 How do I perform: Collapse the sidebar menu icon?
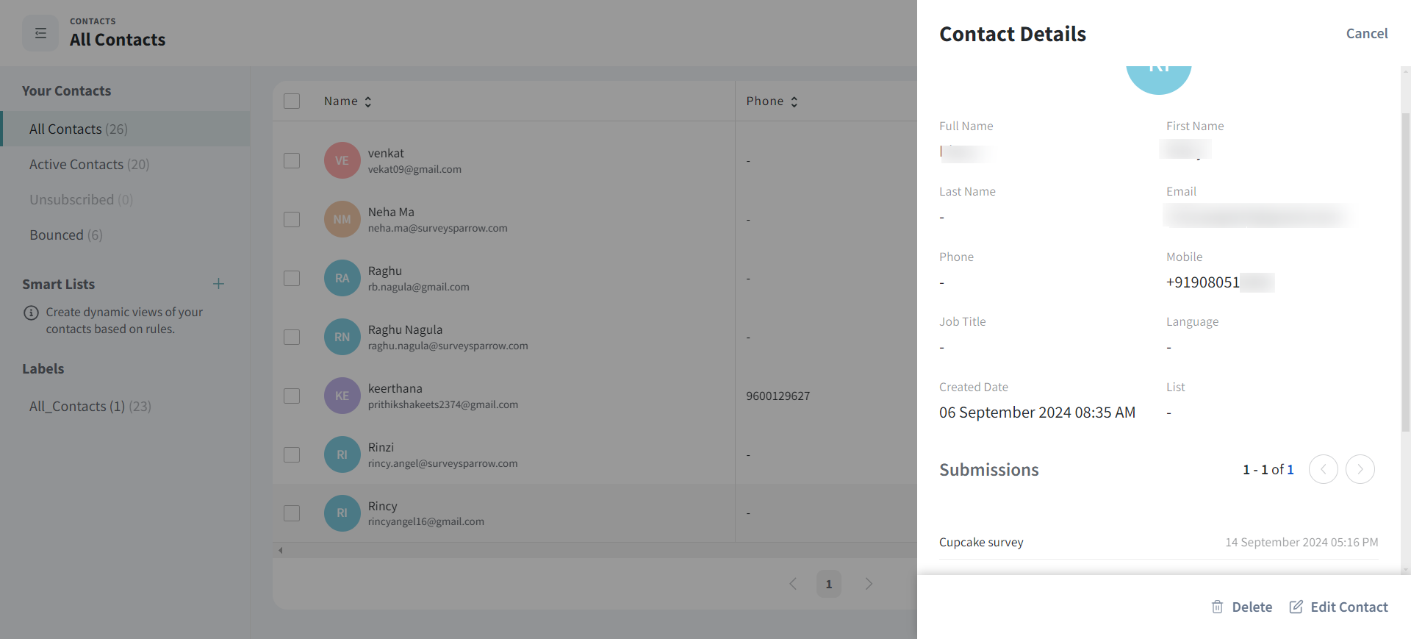(40, 33)
